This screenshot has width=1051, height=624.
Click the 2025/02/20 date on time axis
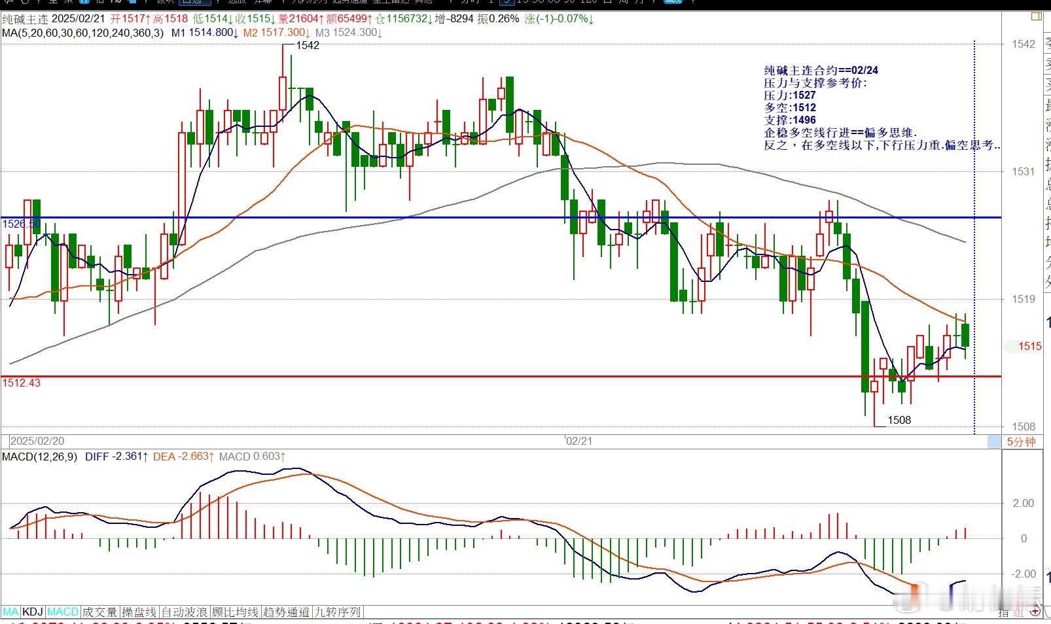[x=37, y=442]
